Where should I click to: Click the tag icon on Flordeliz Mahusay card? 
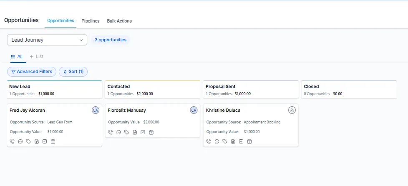coord(126,132)
